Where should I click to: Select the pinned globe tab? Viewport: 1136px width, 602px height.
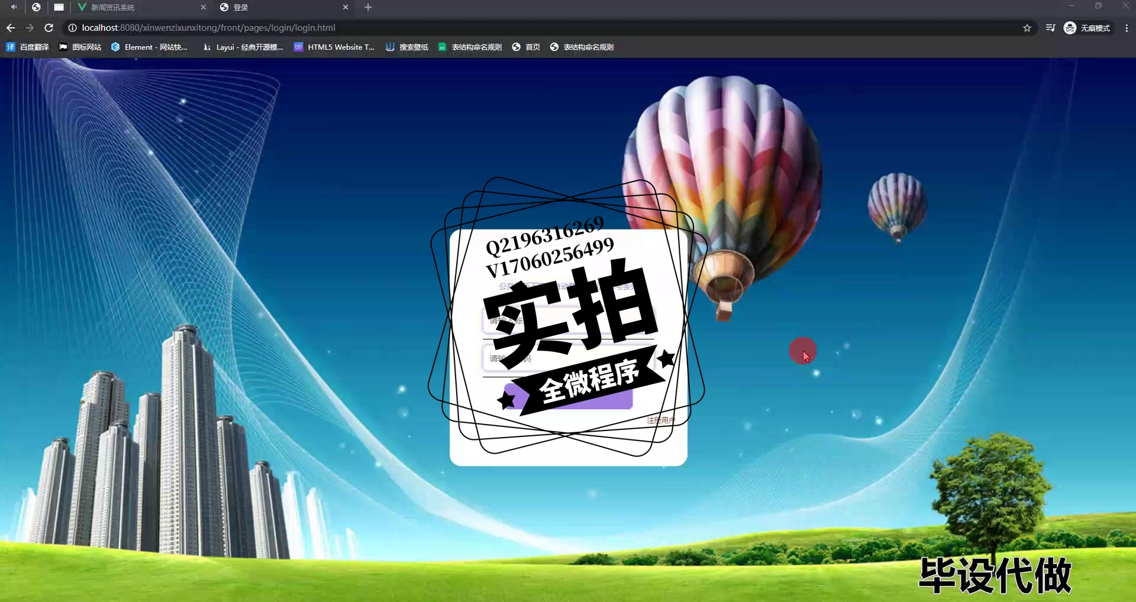click(x=36, y=7)
